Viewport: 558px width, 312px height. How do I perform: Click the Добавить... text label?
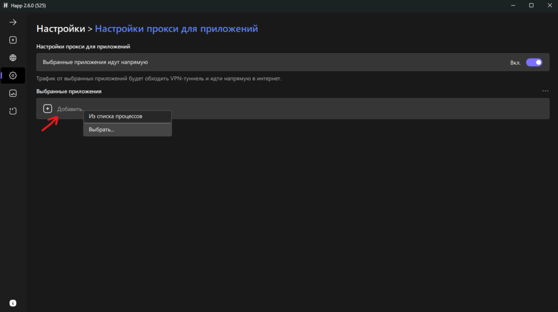70,109
